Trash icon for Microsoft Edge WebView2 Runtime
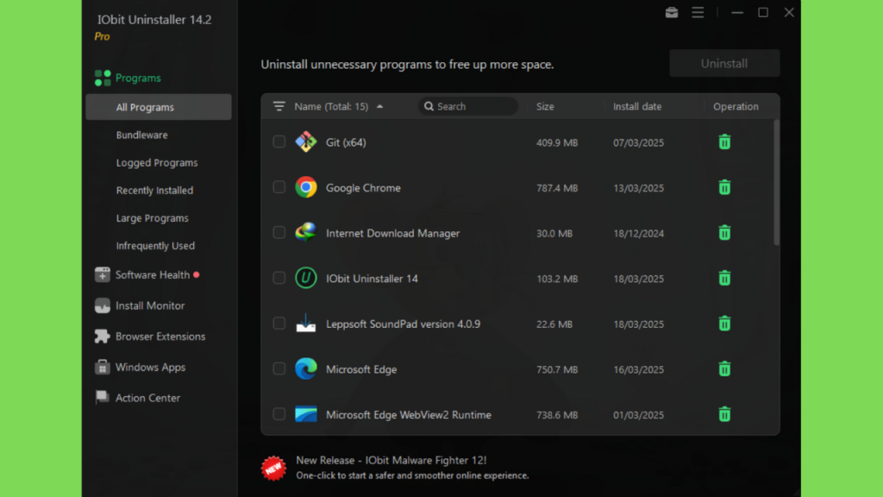 724,415
